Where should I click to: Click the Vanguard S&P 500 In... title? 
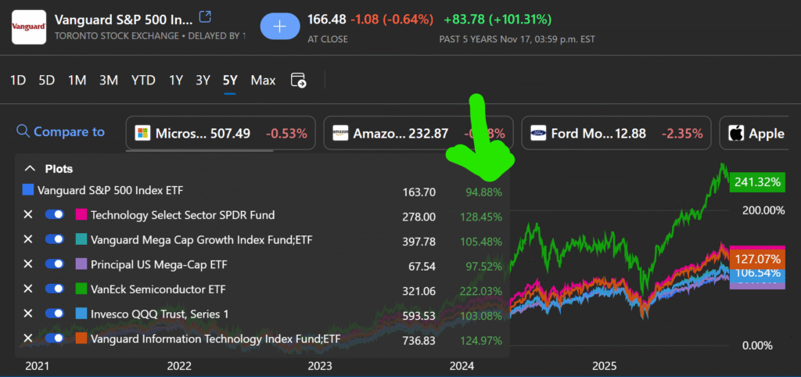coord(124,20)
